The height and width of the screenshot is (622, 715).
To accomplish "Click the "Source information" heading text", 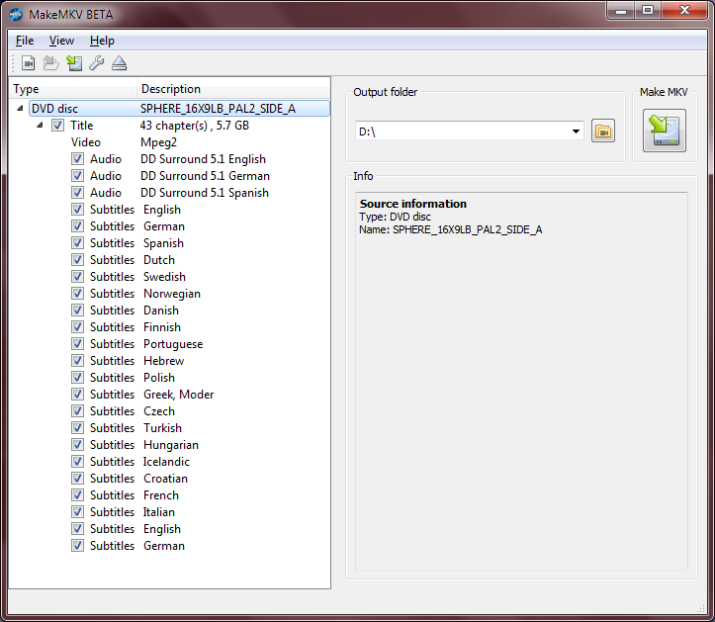I will point(413,204).
